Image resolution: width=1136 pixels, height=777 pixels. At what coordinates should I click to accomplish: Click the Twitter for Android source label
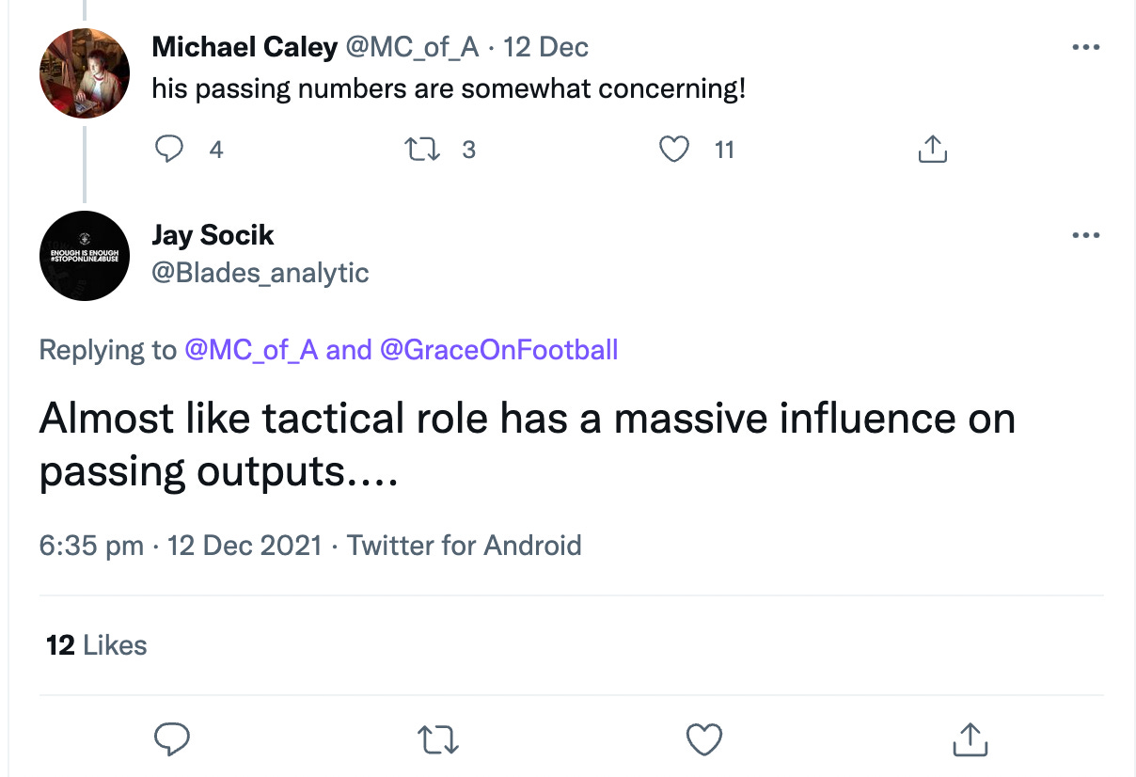point(465,546)
